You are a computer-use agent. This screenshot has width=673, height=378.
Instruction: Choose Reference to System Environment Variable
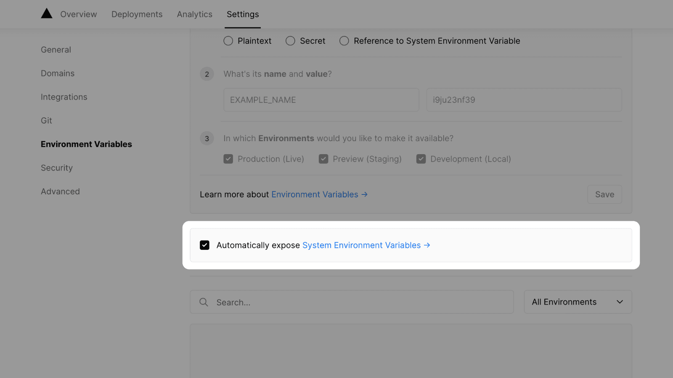pyautogui.click(x=344, y=41)
